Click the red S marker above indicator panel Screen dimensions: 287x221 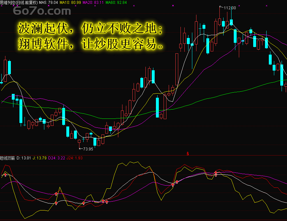pyautogui.click(x=188, y=154)
